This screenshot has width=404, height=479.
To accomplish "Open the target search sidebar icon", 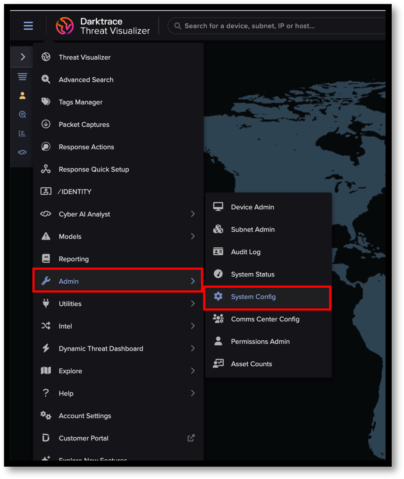I will click(22, 114).
